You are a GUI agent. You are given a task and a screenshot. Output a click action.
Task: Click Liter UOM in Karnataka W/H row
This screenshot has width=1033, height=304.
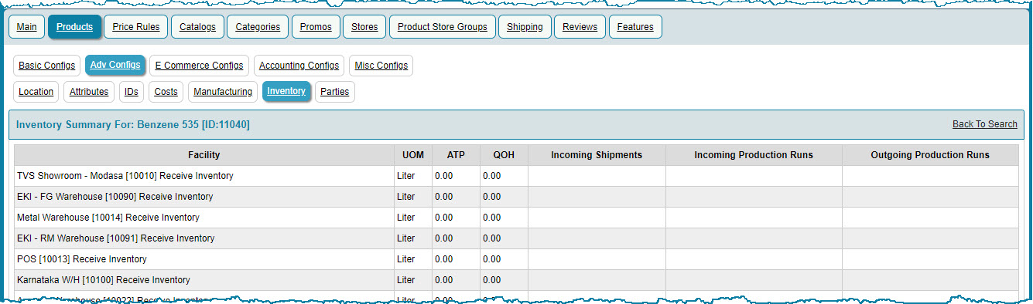(x=406, y=280)
